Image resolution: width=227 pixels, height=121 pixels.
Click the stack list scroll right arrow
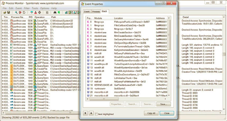165,99
